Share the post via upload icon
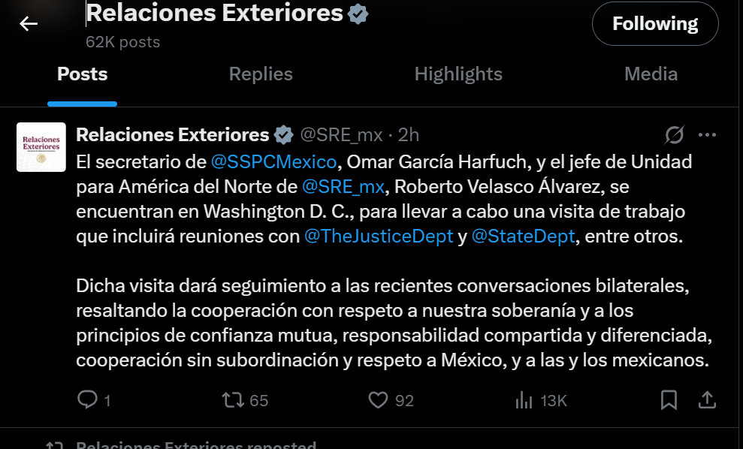 [707, 400]
